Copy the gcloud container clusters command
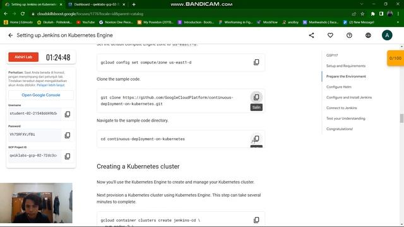The image size is (404, 227). pyautogui.click(x=256, y=220)
